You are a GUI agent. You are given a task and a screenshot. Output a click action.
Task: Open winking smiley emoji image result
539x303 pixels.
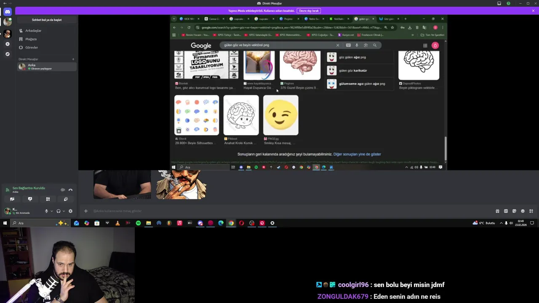click(281, 115)
